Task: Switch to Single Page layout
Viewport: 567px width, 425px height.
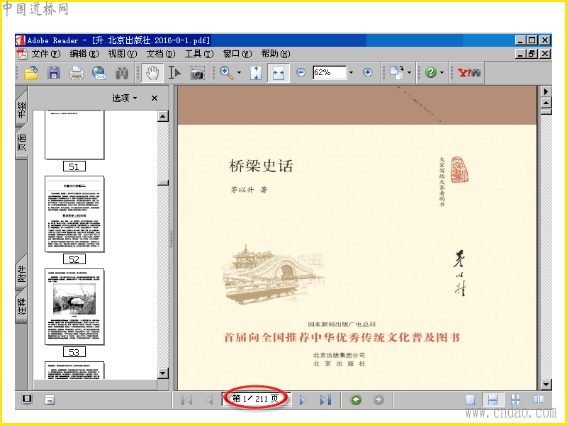Action: [470, 399]
